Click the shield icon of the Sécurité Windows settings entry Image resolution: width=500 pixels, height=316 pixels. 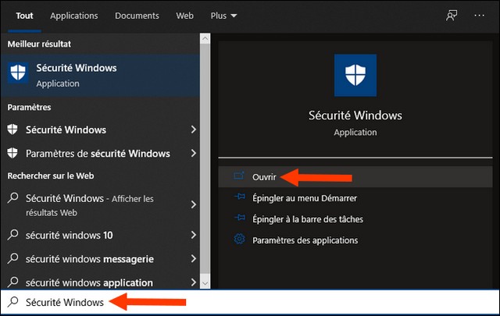12,130
